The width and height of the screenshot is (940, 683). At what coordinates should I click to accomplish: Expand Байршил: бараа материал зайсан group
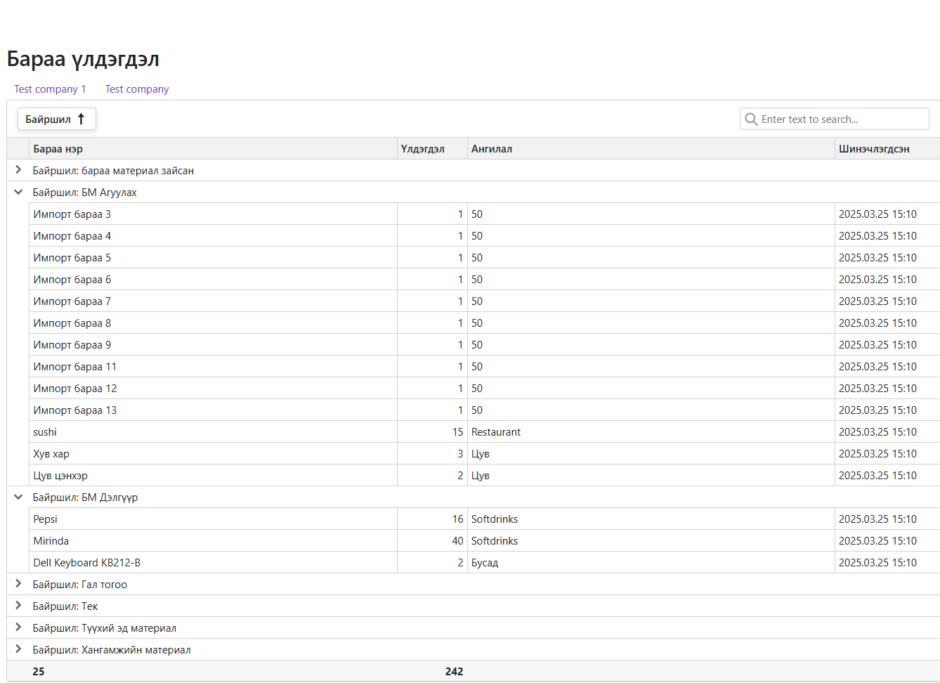[18, 170]
